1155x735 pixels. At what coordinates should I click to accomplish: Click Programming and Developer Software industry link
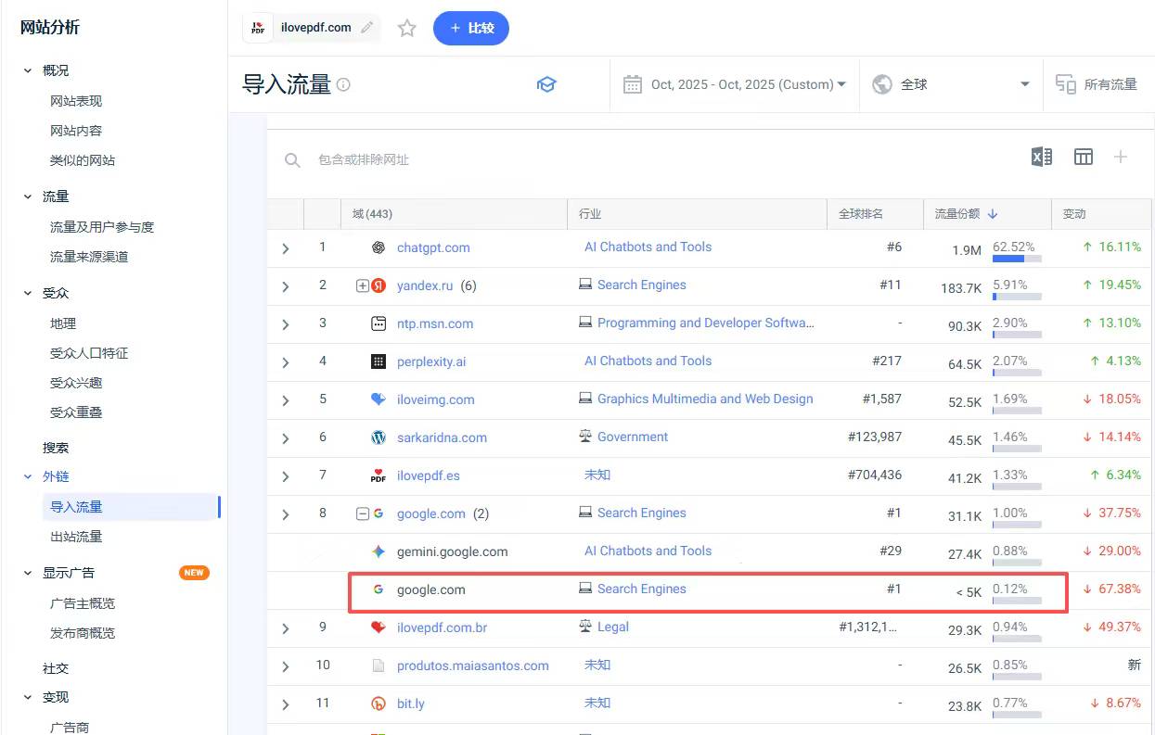706,323
